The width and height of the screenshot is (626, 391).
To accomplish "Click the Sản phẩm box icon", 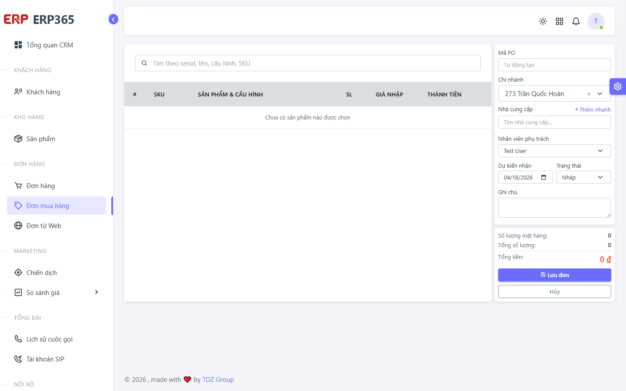I will point(18,139).
